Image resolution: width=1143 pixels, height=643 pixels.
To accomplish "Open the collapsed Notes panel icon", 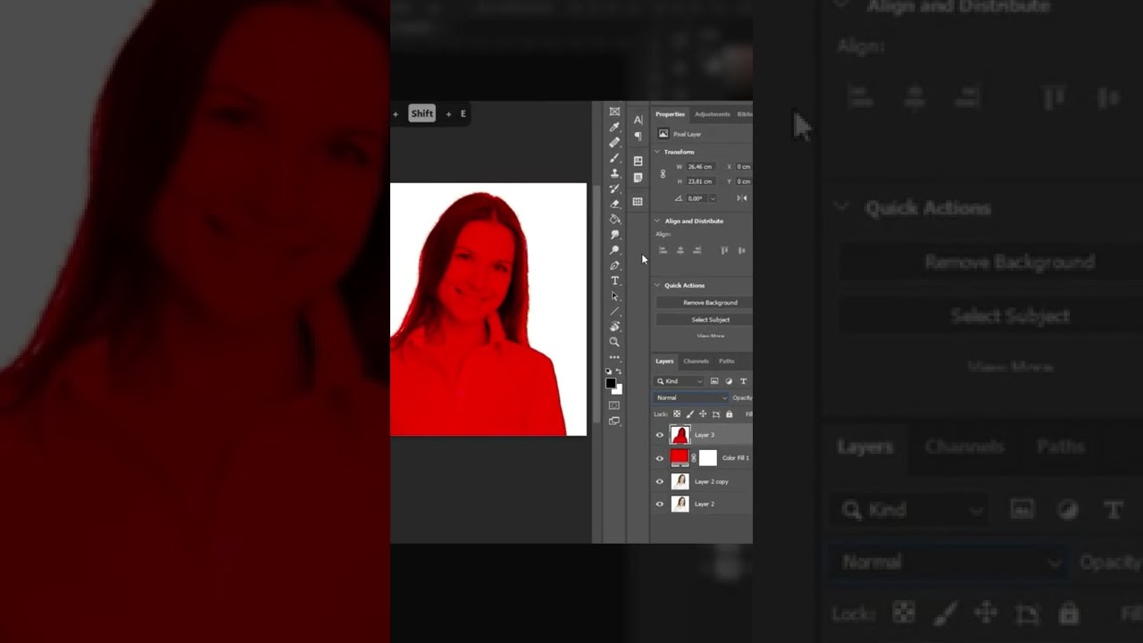I will 638,178.
